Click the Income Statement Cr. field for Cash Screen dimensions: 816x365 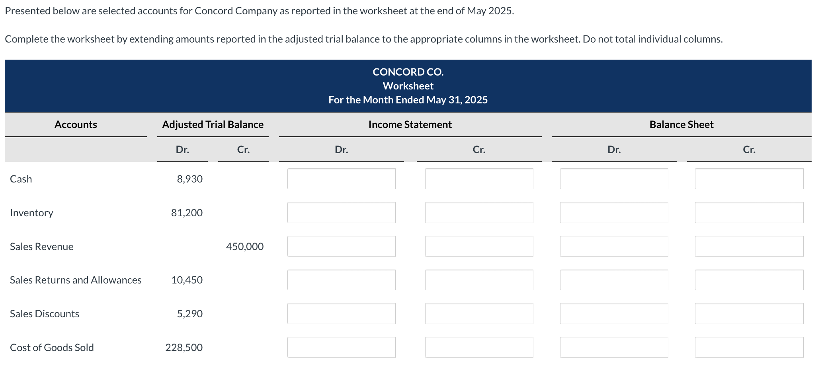click(x=479, y=179)
